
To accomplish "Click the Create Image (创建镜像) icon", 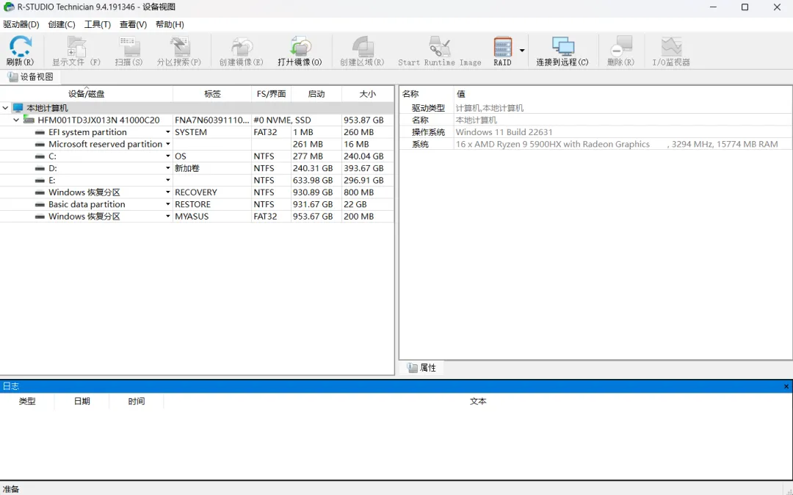I will click(x=242, y=46).
